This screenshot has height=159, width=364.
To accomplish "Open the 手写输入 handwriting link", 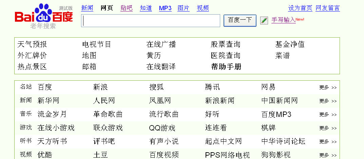I will tap(284, 20).
